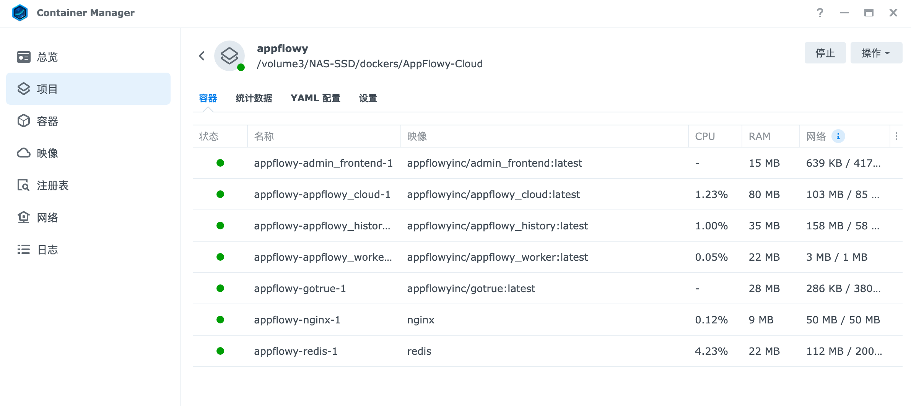Switch to the 容器 tab
Viewport: 911px width, 406px height.
point(208,98)
